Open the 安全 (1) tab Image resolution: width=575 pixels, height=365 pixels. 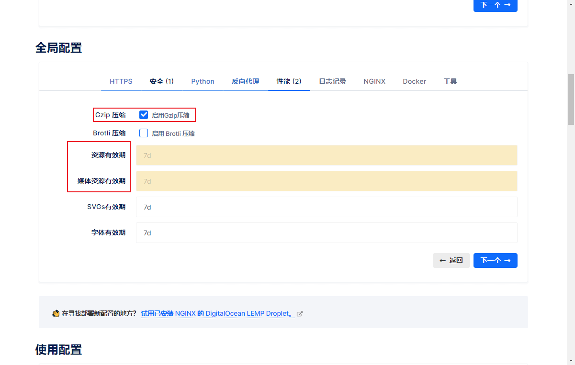pyautogui.click(x=162, y=81)
